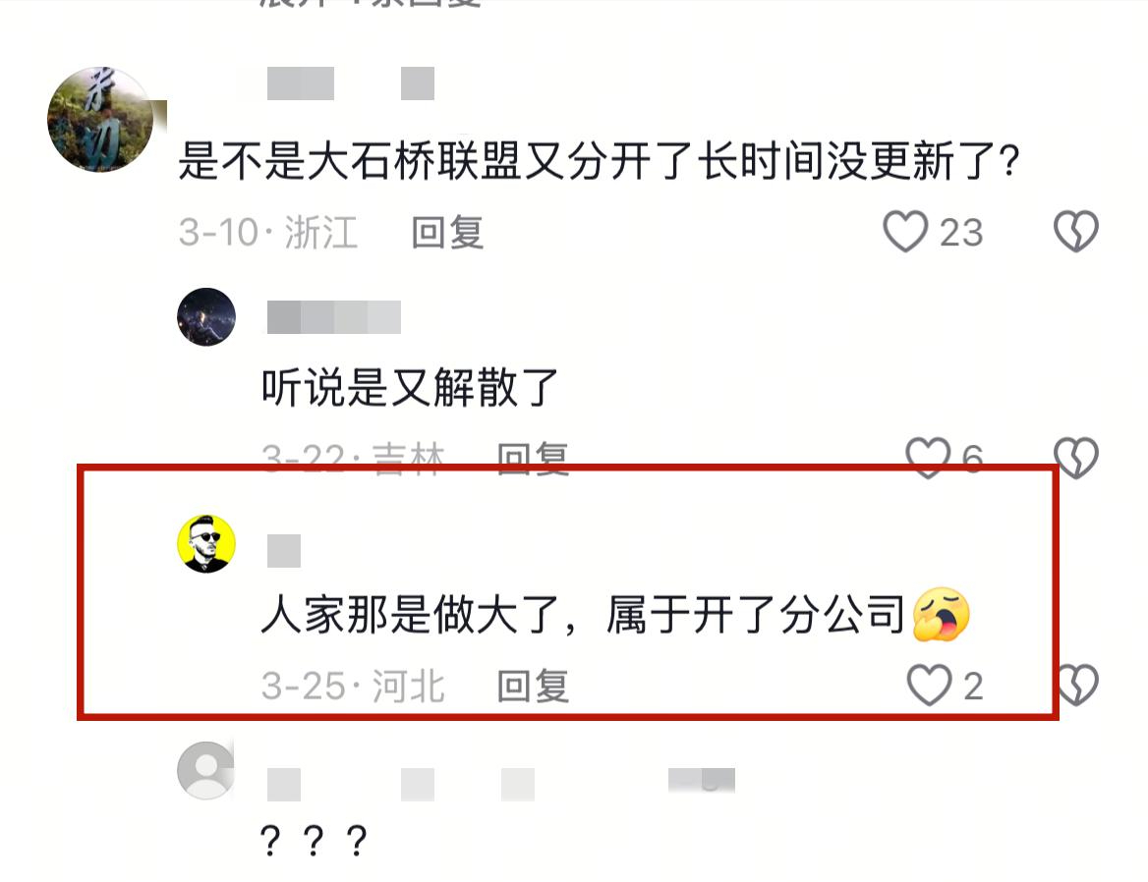Screen dimensions: 1148x882
Task: Tap 回复 under the 浙江 comment
Action: tap(447, 233)
